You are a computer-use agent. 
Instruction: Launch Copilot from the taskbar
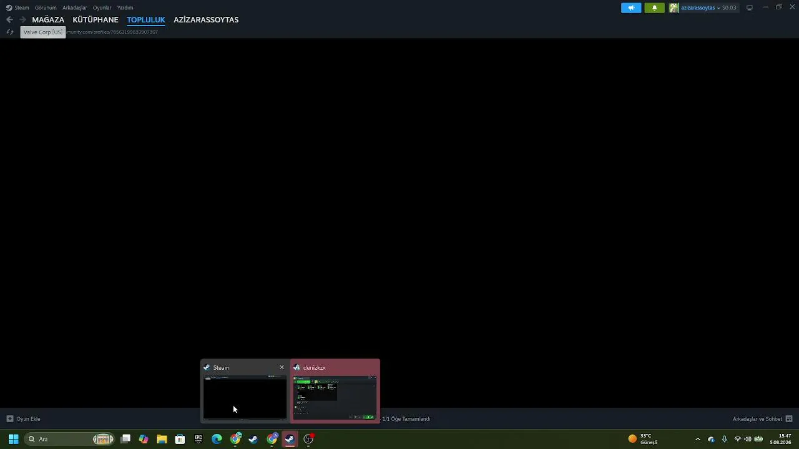tap(144, 439)
